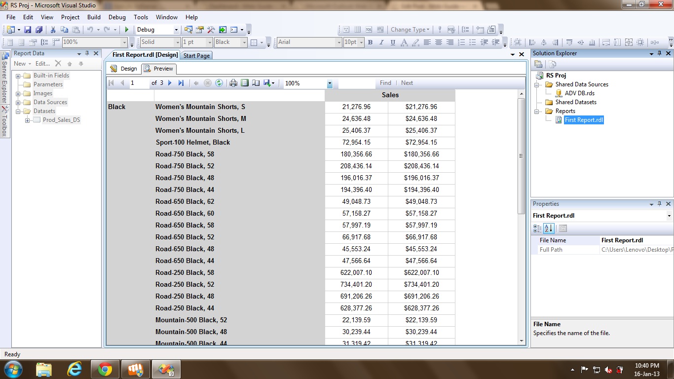Click the page number input field
Screen dimensions: 674x379
(139, 83)
